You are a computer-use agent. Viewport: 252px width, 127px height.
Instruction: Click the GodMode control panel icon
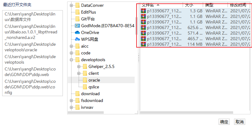(x=77, y=26)
